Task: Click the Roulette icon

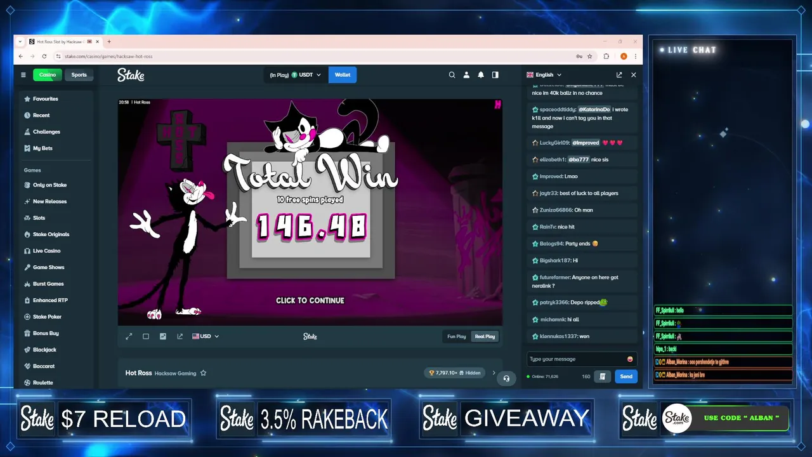Action: point(27,383)
